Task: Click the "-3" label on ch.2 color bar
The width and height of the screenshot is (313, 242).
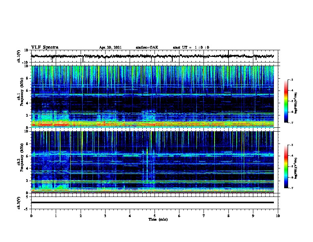Action: click(291, 145)
